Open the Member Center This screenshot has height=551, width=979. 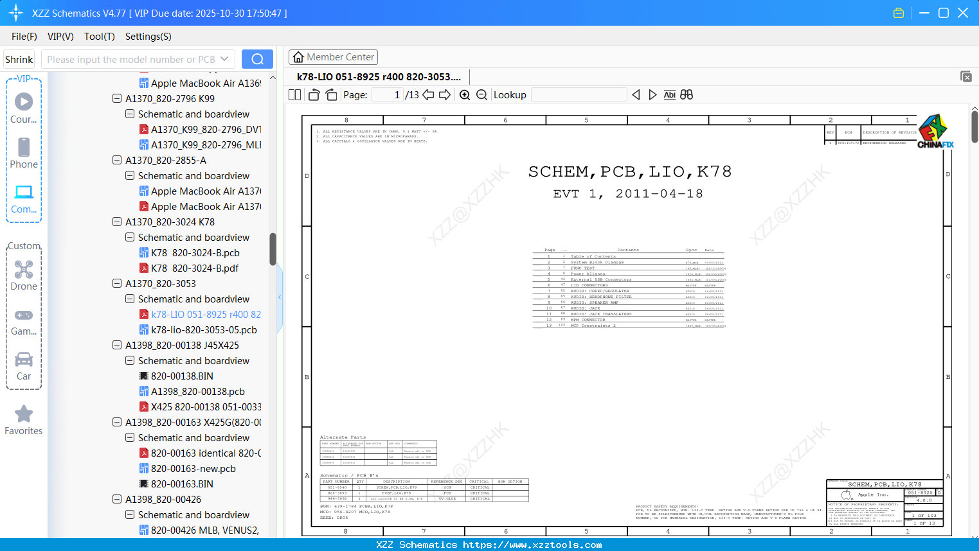point(333,57)
